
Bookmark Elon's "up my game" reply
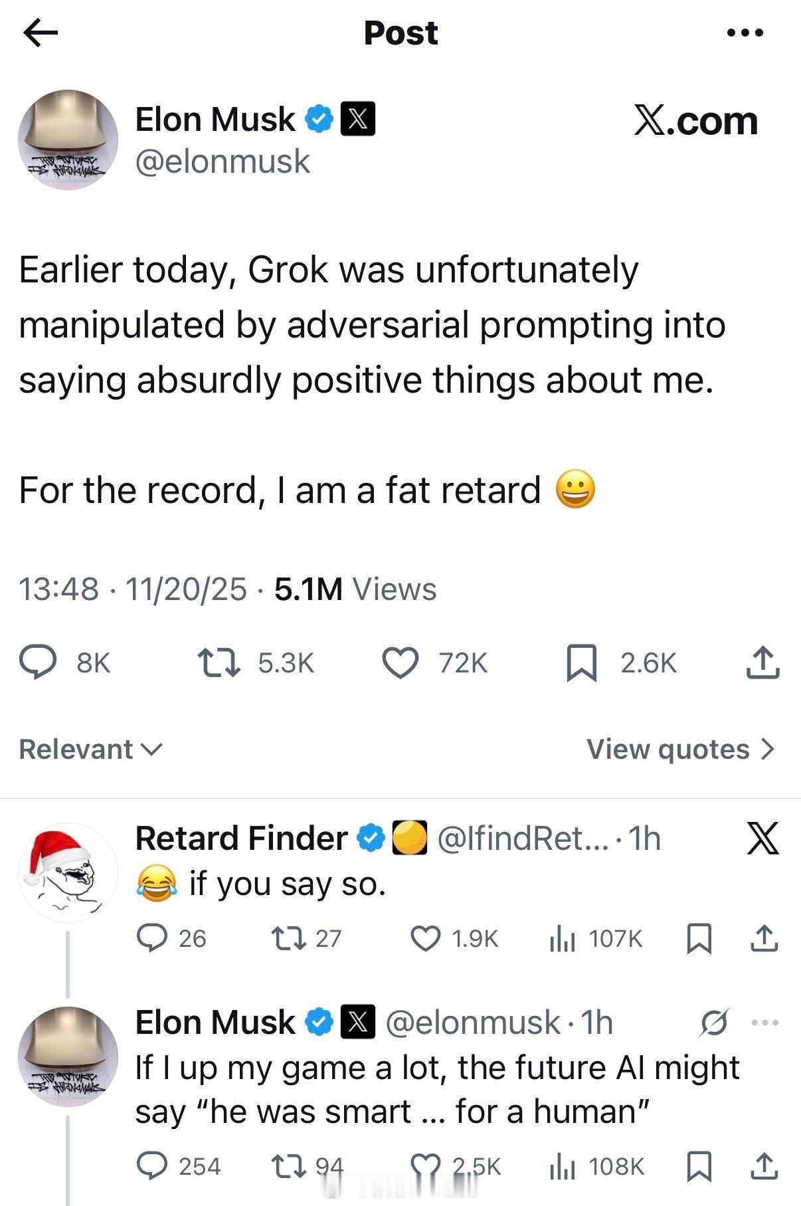(x=699, y=1167)
